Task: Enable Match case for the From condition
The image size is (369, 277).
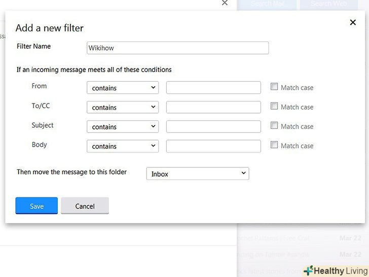Action: click(x=274, y=87)
